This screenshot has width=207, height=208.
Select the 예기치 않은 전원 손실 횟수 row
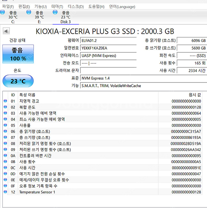(x=102, y=174)
